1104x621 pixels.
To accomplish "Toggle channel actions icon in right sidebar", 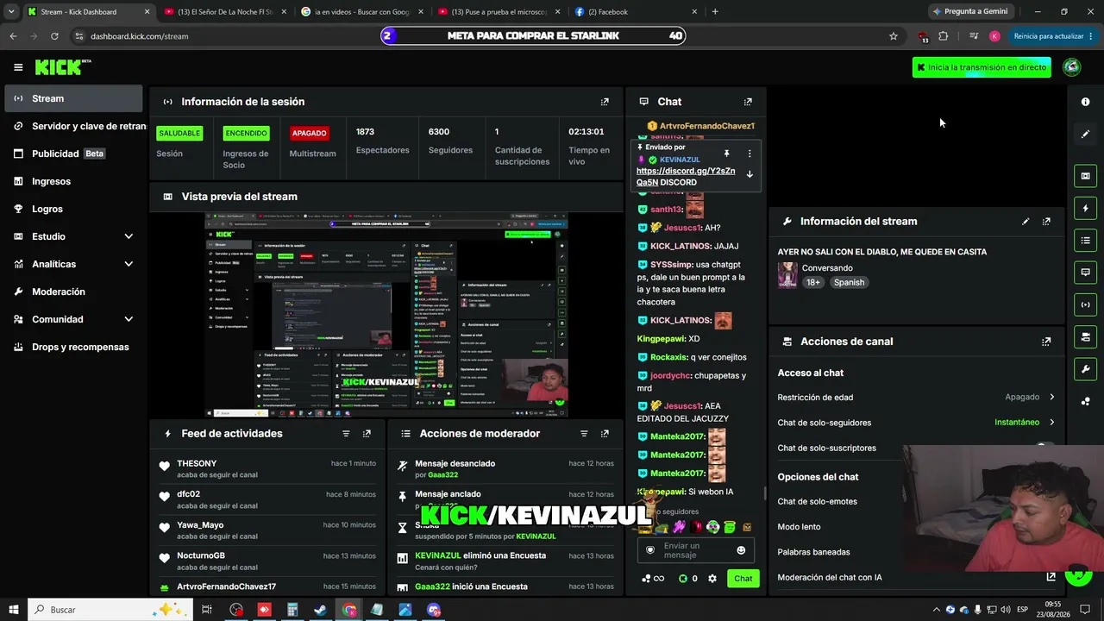I will [x=1085, y=336].
